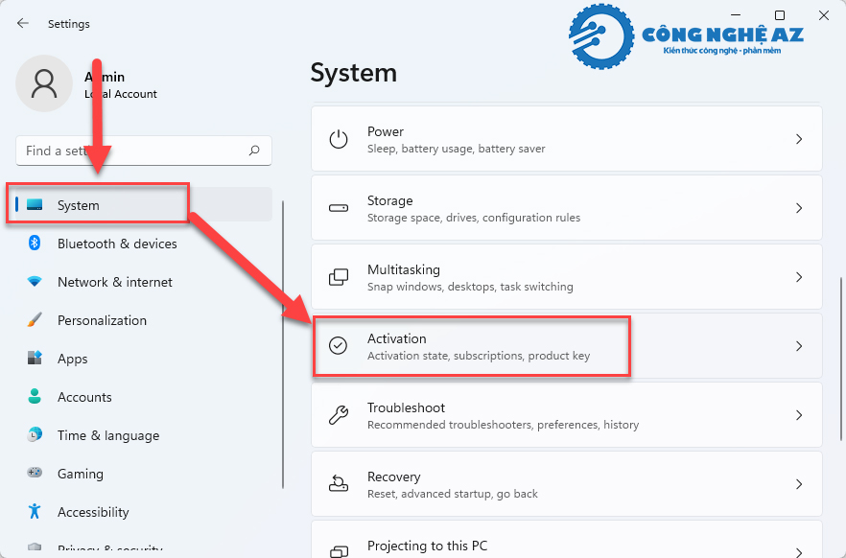846x558 pixels.
Task: Click the search magnifier icon
Action: pyautogui.click(x=254, y=151)
